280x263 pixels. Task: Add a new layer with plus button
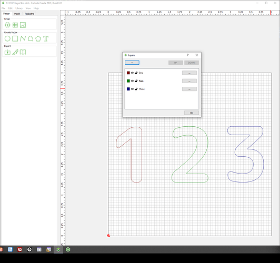pyautogui.click(x=132, y=63)
